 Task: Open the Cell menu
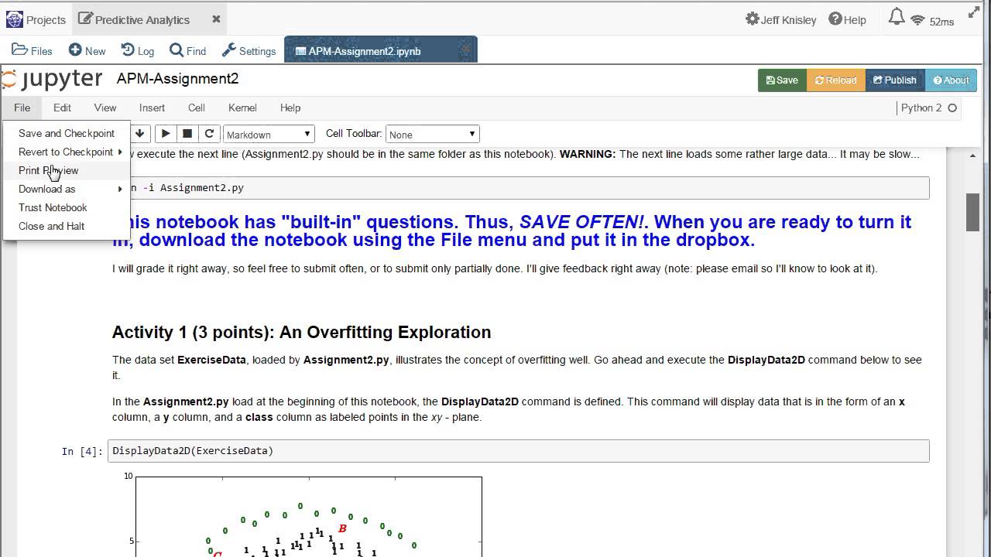197,108
